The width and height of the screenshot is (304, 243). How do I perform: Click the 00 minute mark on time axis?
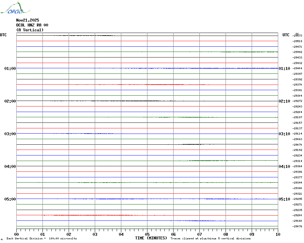click(x=17, y=234)
